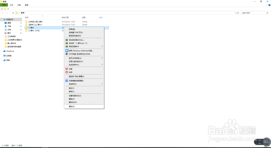Open the 工作表保护 folder in the sidebar
Screen dimensions: 271x148
point(12,36)
